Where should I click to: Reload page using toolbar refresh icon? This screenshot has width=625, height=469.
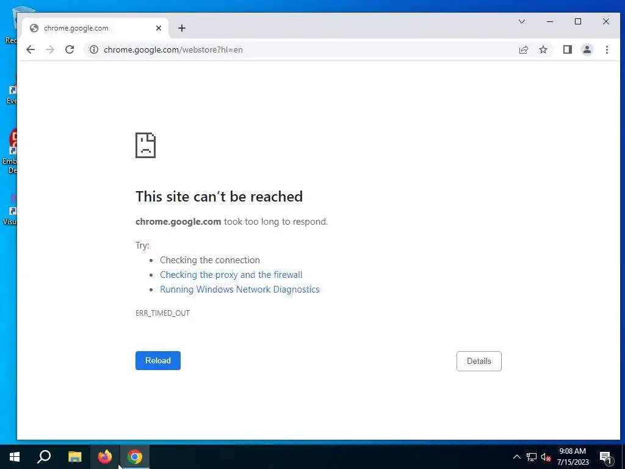70,49
